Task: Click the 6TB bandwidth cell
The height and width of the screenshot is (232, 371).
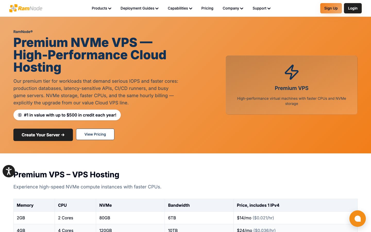Action: click(199, 218)
